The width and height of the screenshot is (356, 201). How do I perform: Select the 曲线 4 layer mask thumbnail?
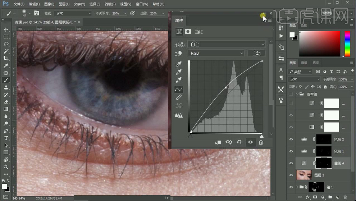coord(323,163)
